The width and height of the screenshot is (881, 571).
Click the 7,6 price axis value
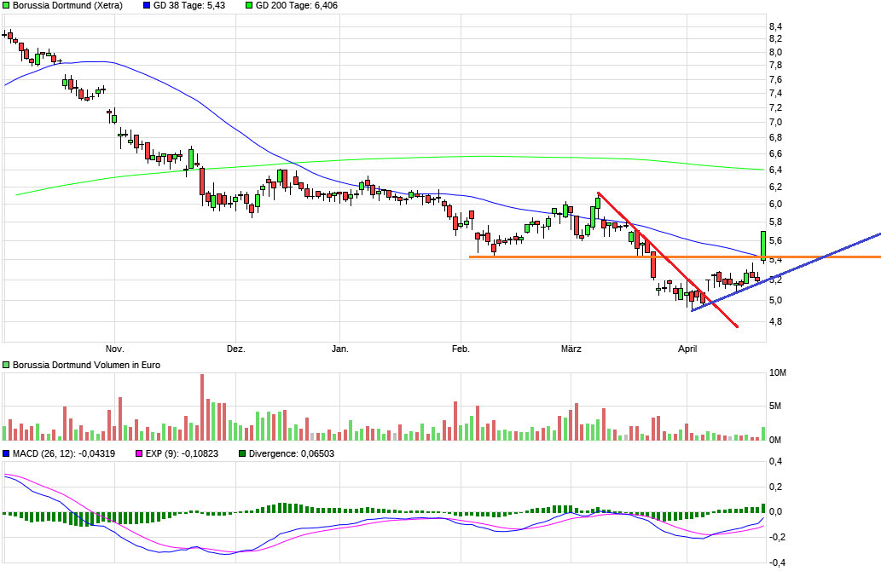[x=776, y=80]
